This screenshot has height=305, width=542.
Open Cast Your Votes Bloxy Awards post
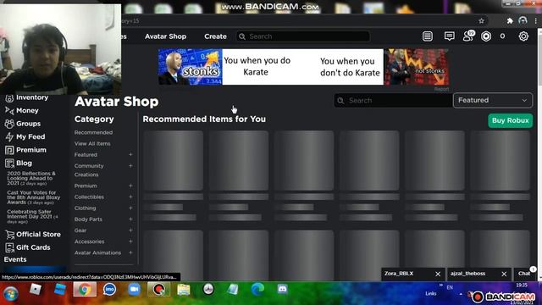34,197
